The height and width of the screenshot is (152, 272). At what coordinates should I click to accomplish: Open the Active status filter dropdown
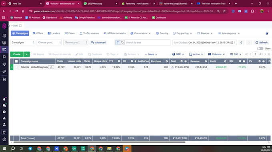tap(196, 54)
